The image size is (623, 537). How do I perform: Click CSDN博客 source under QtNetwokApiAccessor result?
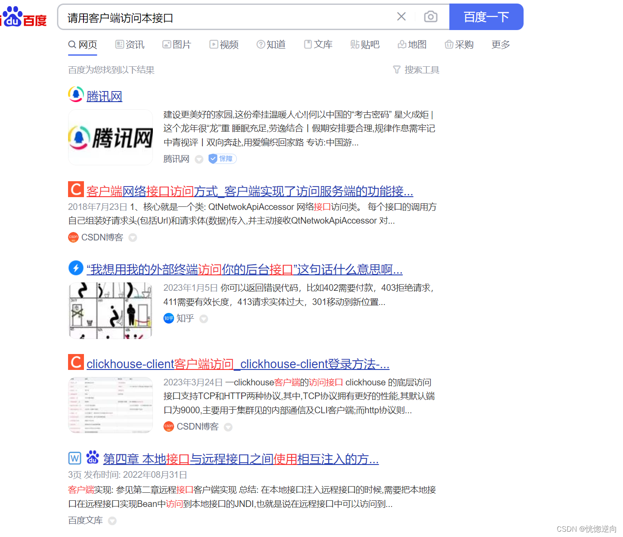(102, 237)
